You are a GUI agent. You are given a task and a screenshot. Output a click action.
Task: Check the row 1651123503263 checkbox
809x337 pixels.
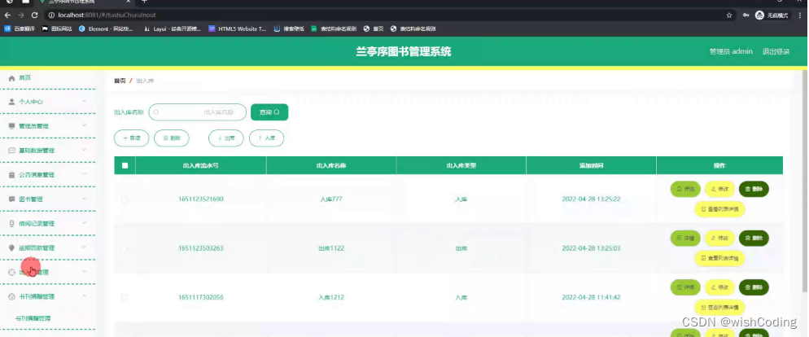click(125, 248)
